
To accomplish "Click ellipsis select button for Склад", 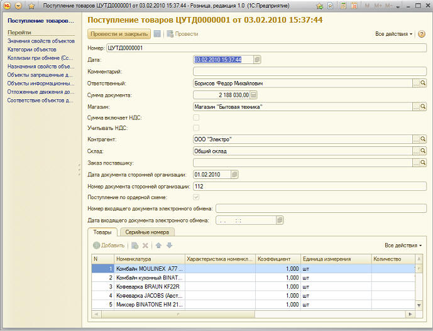I will click(416, 151).
